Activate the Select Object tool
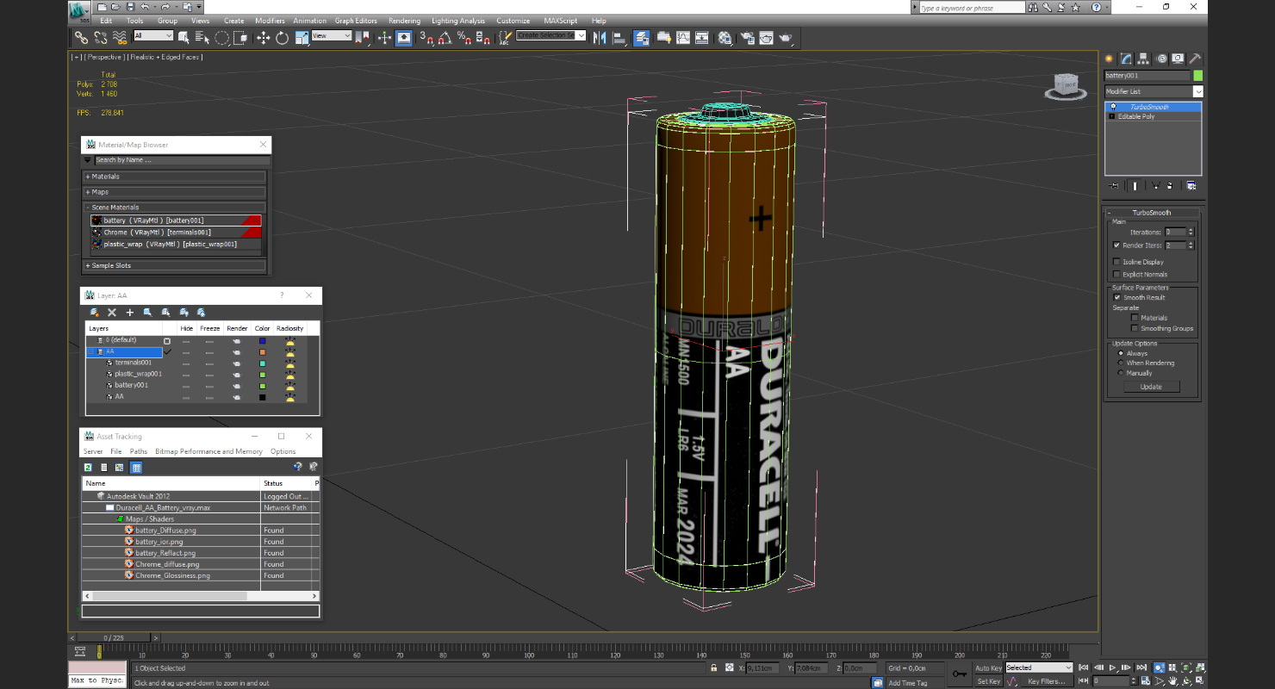Image resolution: width=1275 pixels, height=689 pixels. point(183,37)
